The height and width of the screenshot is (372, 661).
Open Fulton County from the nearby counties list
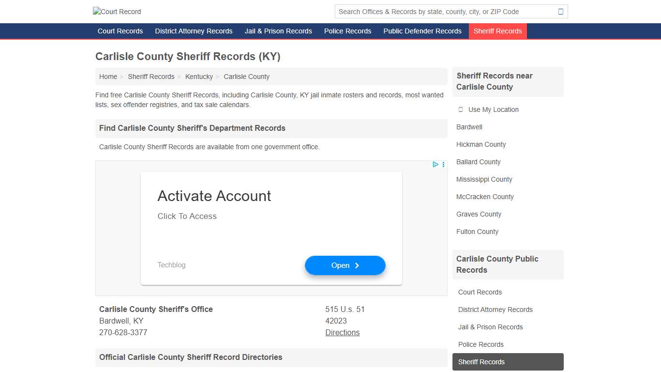pyautogui.click(x=477, y=232)
